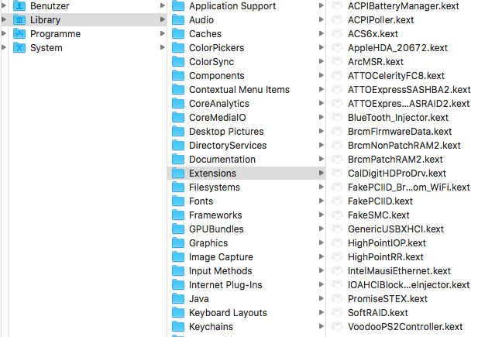Click the VoodooPS2Controller.kext file icon
Screen dimensions: 478x337
click(337, 326)
